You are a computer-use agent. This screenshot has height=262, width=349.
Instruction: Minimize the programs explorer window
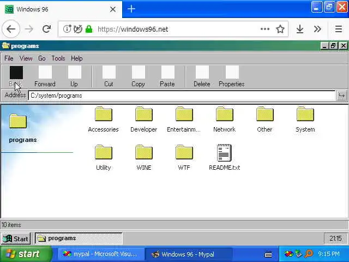[324, 46]
